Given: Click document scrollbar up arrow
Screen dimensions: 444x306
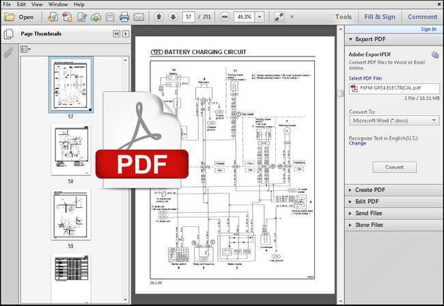Looking at the screenshot, I should (341, 29).
